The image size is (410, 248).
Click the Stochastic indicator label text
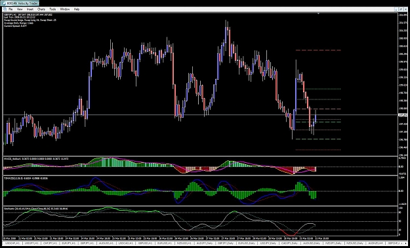35,209
